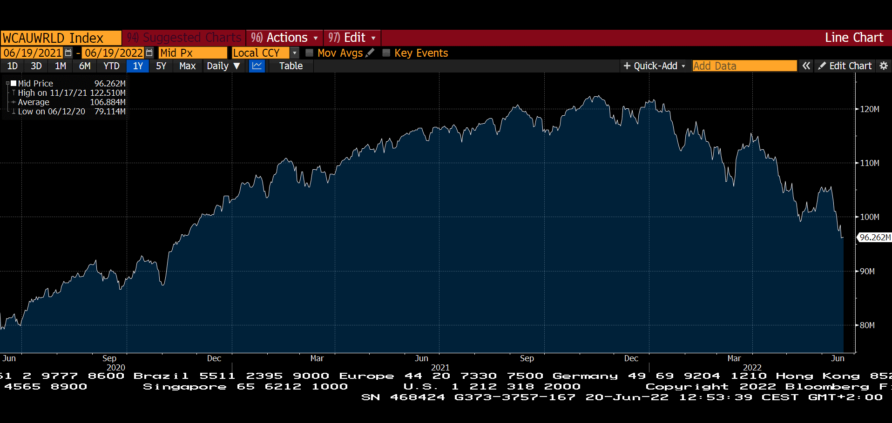Image resolution: width=892 pixels, height=423 pixels.
Task: Open the start date calendar picker
Action: click(x=68, y=53)
